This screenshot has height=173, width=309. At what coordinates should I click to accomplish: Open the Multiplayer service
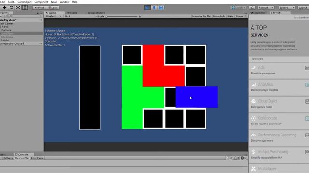click(279, 169)
